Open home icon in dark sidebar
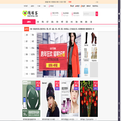121x121 pixels. coord(119,14)
